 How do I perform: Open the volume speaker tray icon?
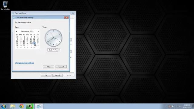click(x=179, y=106)
